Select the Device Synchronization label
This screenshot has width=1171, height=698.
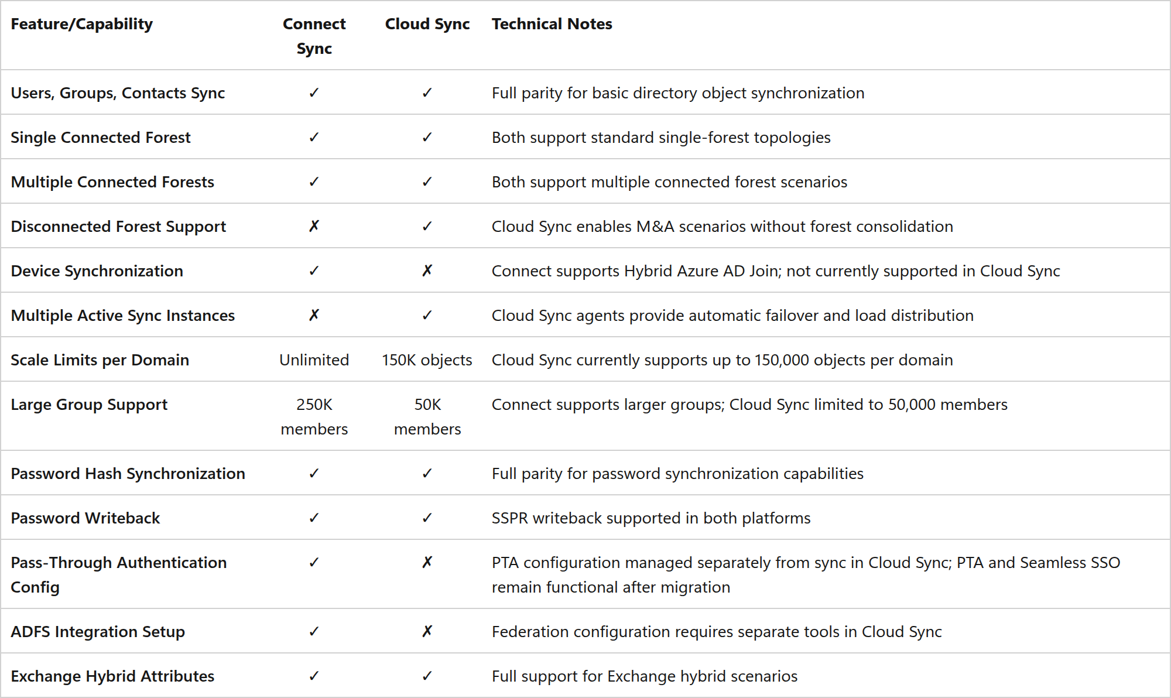pos(97,271)
